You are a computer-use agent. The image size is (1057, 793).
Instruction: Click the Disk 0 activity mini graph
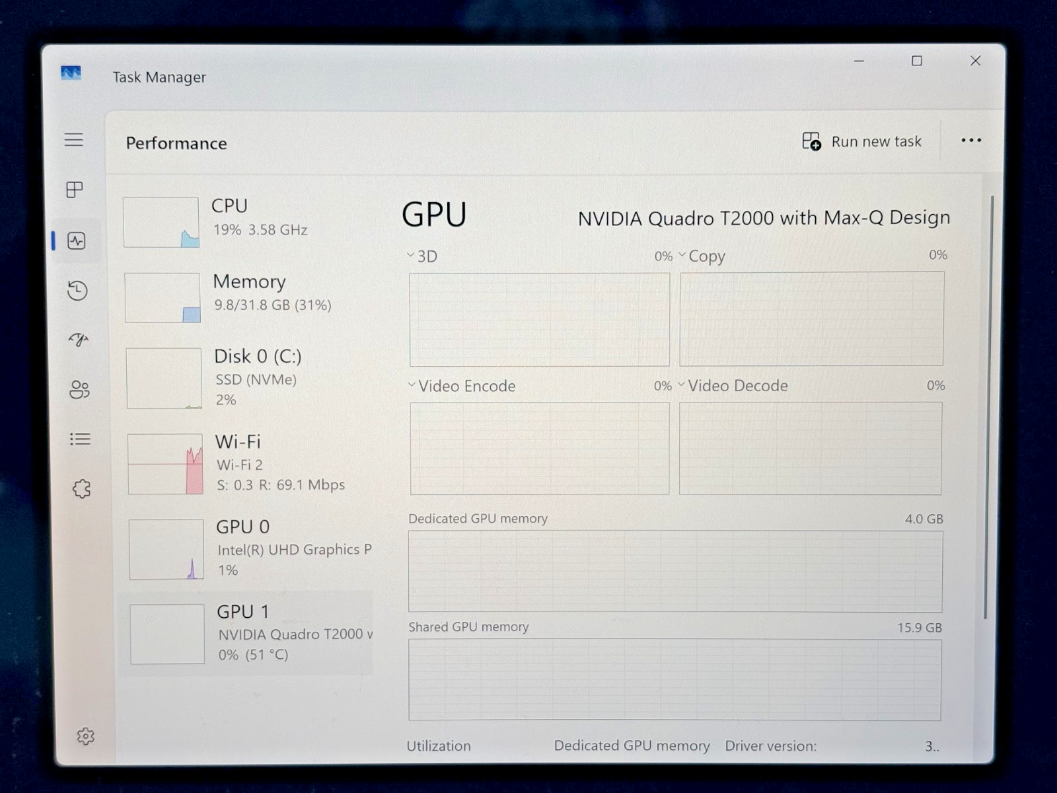[x=164, y=379]
